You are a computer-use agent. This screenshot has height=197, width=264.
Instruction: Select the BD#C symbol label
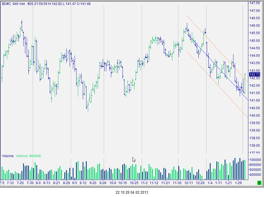pos(6,4)
